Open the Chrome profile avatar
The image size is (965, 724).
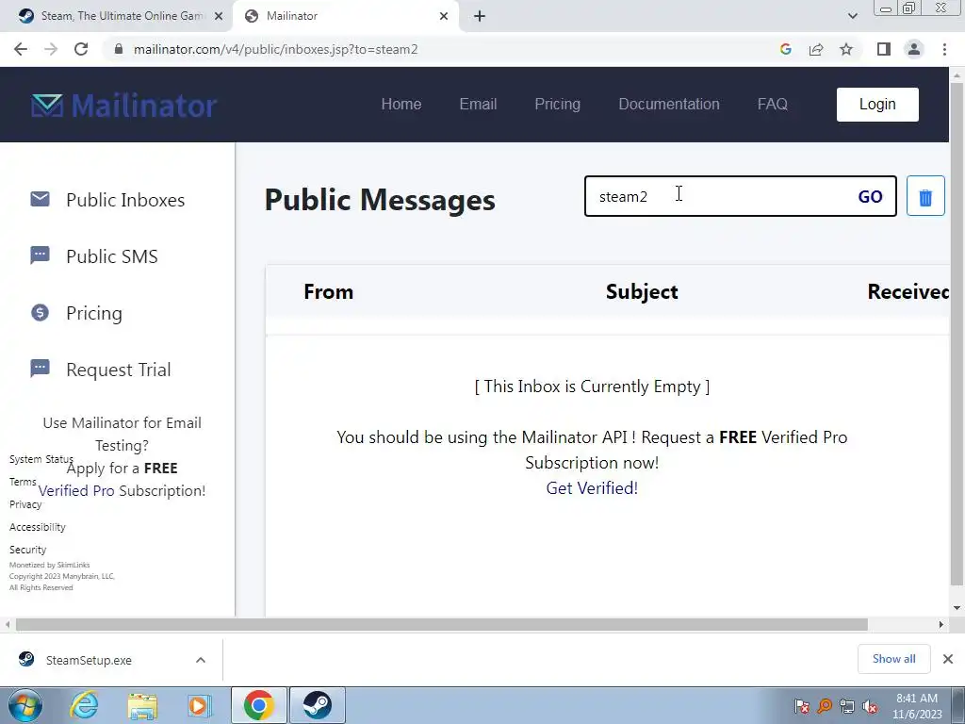click(x=914, y=49)
